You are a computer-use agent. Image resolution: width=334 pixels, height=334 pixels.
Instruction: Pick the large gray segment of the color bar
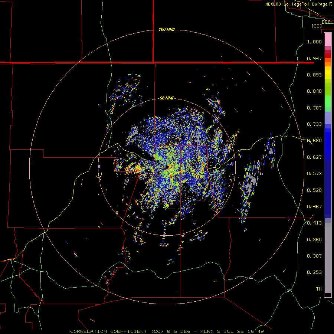[x=328, y=258]
